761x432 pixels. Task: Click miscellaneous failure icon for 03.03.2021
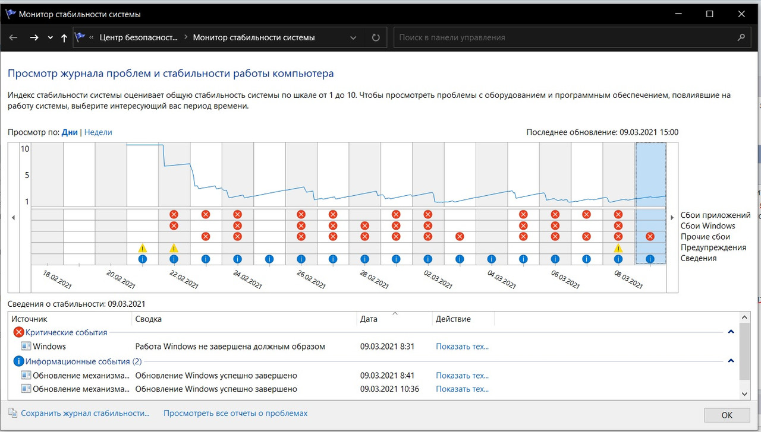coord(460,236)
